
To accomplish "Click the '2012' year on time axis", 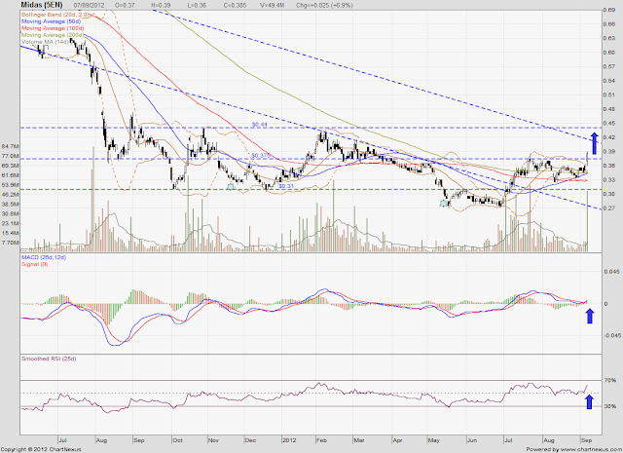I will tap(289, 440).
